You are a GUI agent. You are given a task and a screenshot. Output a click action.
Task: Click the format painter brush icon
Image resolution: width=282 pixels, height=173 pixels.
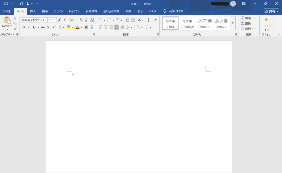[x=15, y=29]
